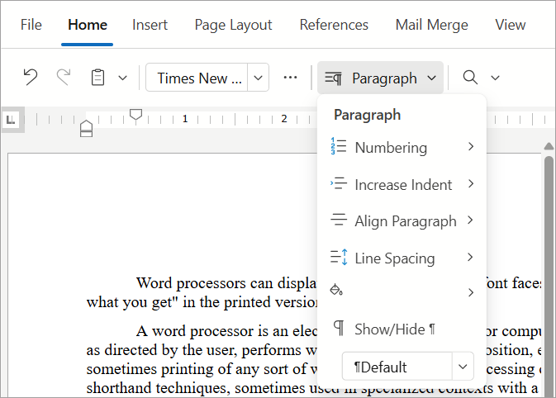This screenshot has width=556, height=398.
Task: Expand the Paragraph toolbar dropdown
Action: 380,78
